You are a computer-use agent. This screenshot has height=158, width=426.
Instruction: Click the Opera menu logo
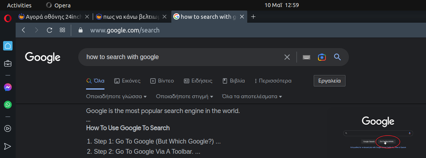click(x=7, y=18)
